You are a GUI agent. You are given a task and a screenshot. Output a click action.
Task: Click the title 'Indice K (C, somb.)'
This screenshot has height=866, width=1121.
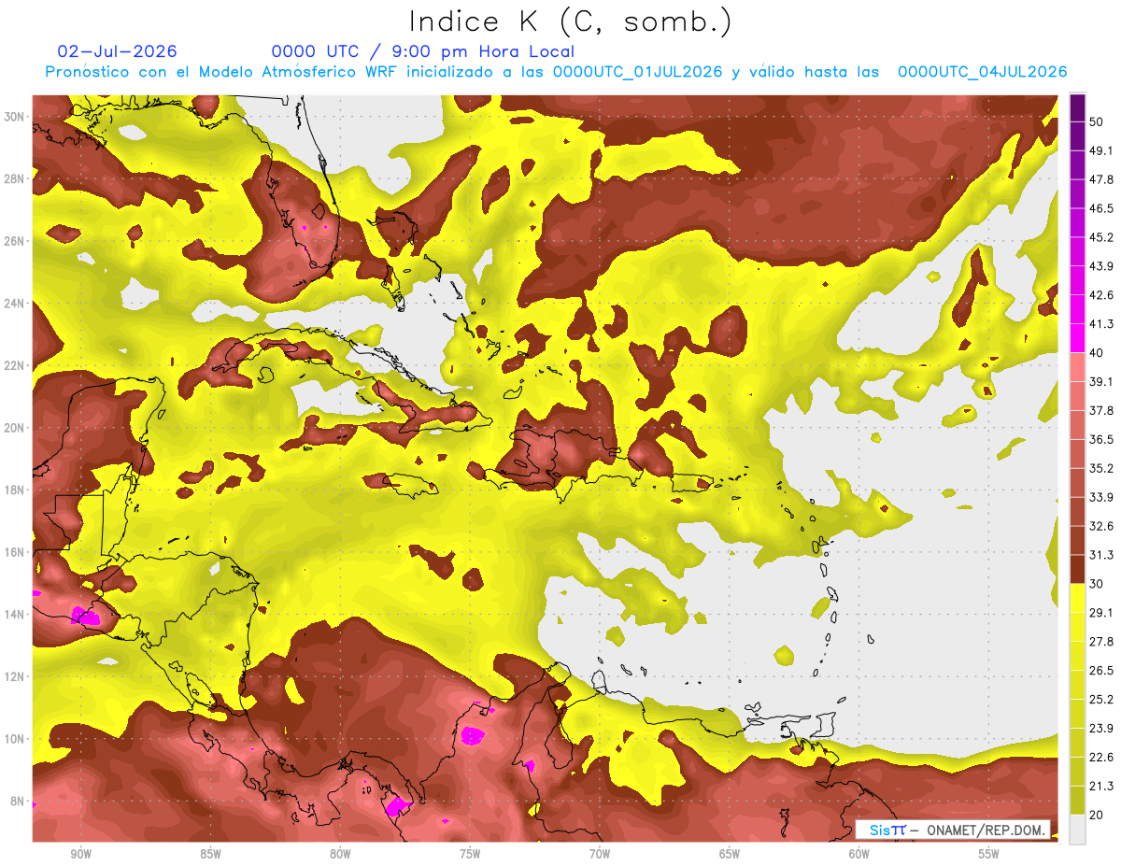pos(571,21)
